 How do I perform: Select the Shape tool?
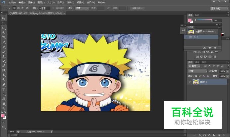(x=4, y=99)
